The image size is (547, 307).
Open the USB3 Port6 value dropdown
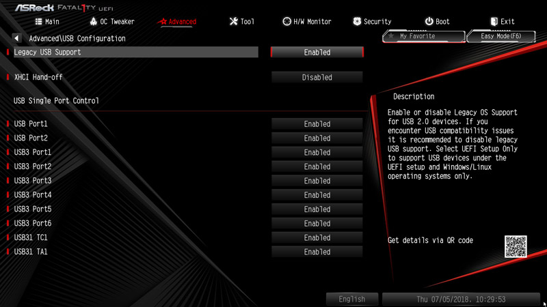317,223
